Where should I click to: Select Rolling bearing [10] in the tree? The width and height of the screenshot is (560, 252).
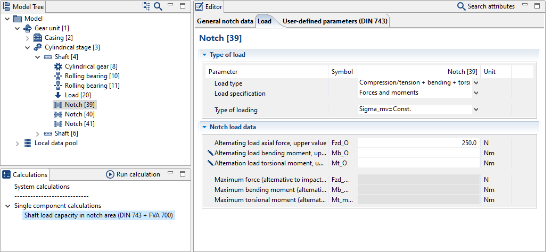[92, 76]
